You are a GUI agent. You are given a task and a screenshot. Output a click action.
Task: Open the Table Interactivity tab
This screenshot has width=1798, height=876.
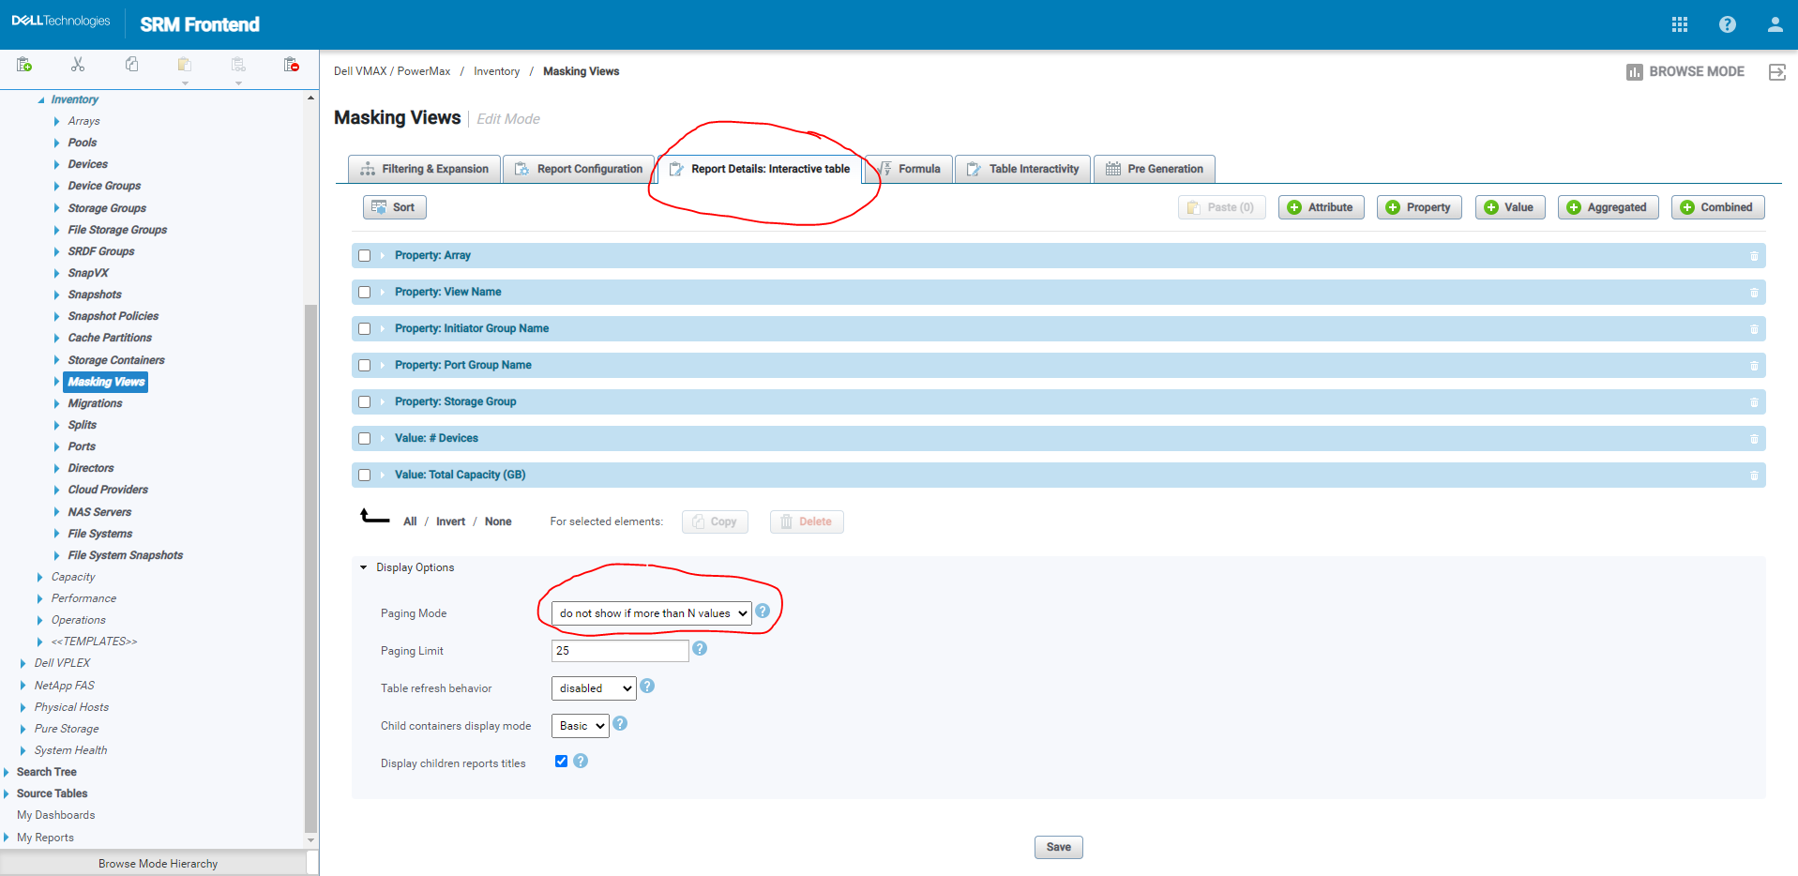click(1022, 169)
